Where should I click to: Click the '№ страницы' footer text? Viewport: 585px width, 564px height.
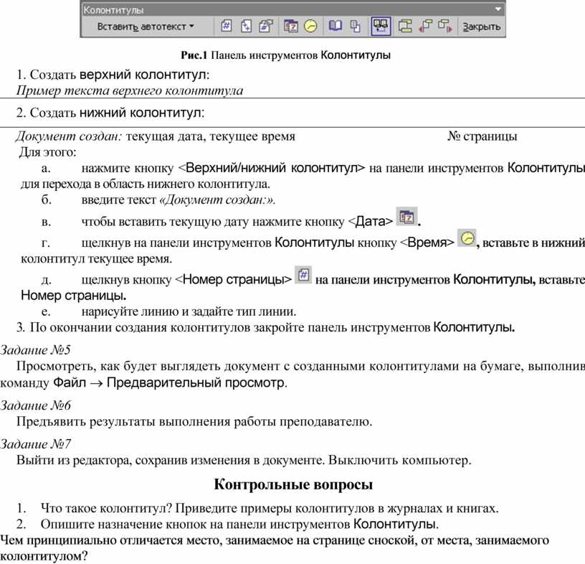tap(482, 136)
